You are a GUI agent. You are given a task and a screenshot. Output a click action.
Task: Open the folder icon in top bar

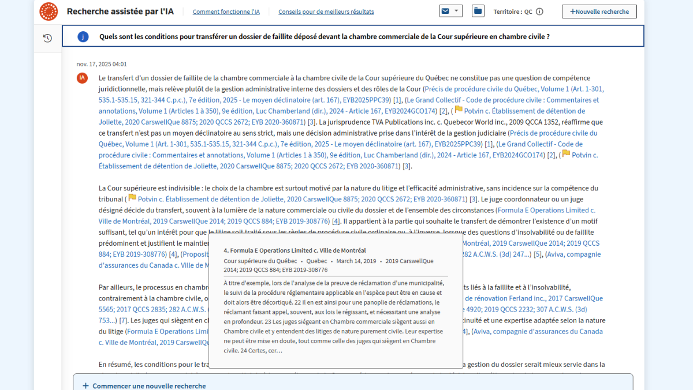(x=478, y=11)
